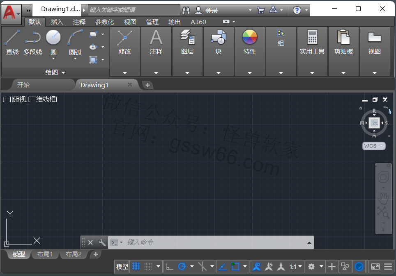Image resolution: width=396 pixels, height=276 pixels.
Task: Open the 实用工具 calculator icon
Action: [x=312, y=38]
